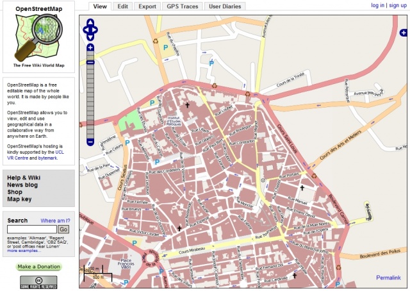Click the Place Francois Villon label
410x291 pixels.
(126, 264)
